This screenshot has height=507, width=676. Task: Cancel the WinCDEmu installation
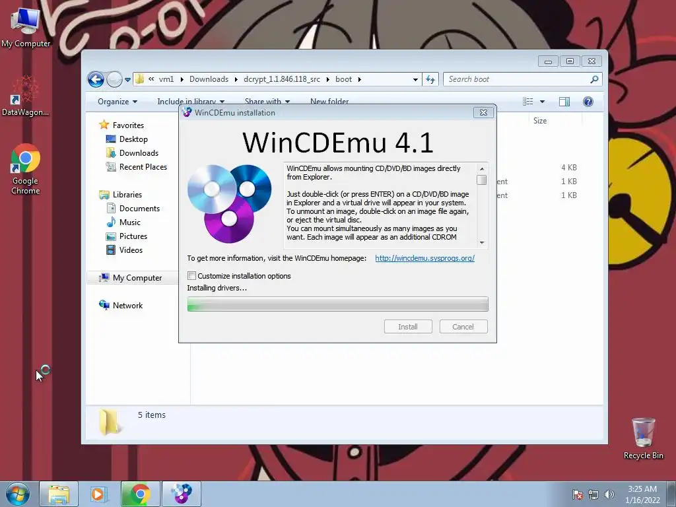coord(463,327)
